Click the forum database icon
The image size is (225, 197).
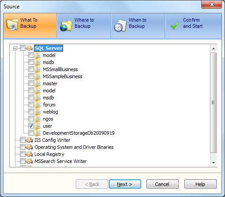coord(37,105)
